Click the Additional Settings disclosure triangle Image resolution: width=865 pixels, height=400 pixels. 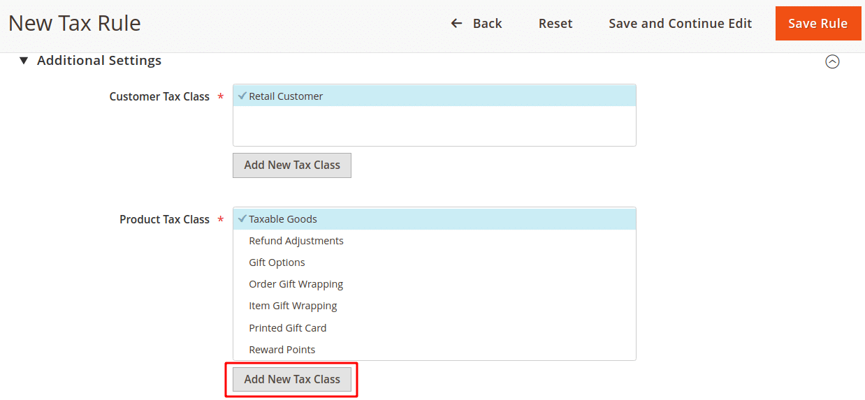[24, 61]
